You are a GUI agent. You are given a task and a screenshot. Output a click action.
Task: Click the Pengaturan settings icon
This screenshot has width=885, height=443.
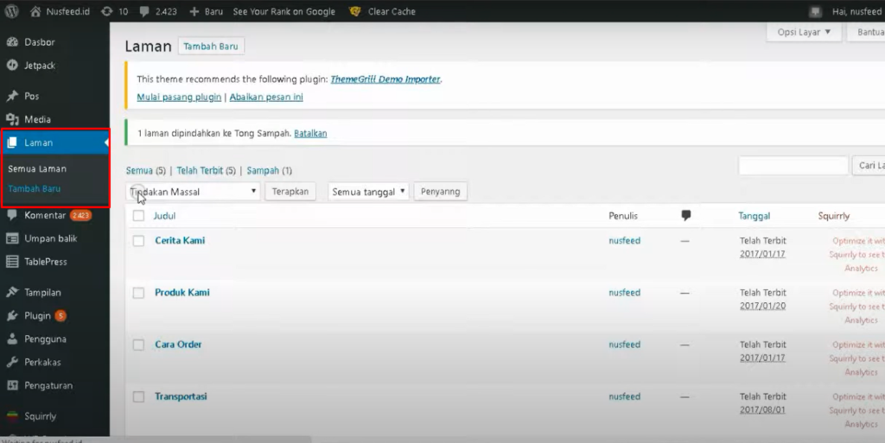point(12,385)
